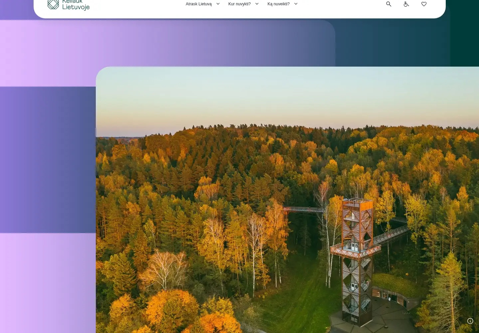Open the search magnifier icon
Viewport: 479px width, 333px height.
pyautogui.click(x=389, y=4)
